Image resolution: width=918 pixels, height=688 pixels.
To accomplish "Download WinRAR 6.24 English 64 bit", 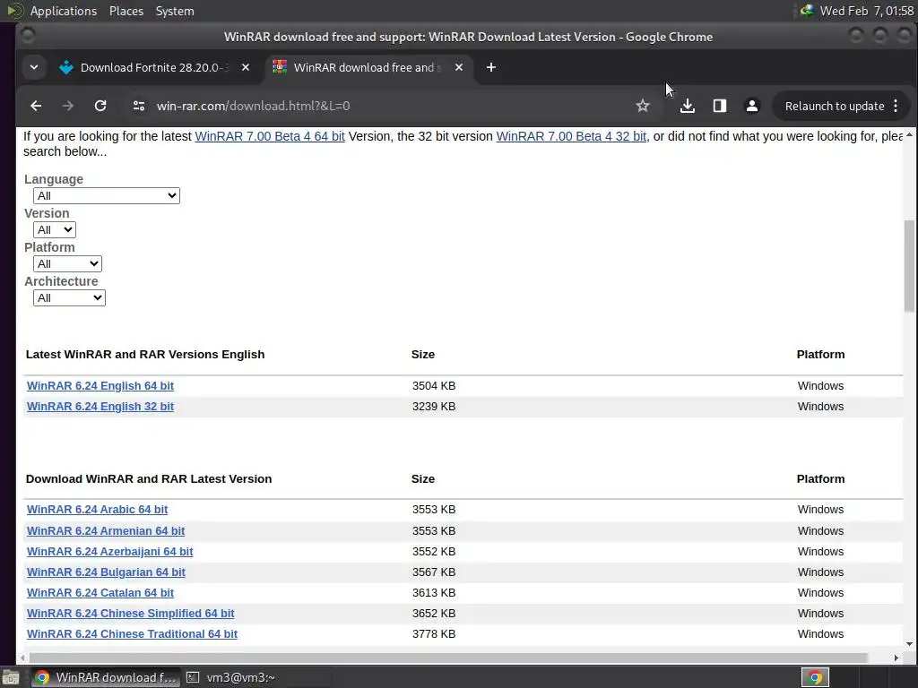I will click(x=100, y=385).
